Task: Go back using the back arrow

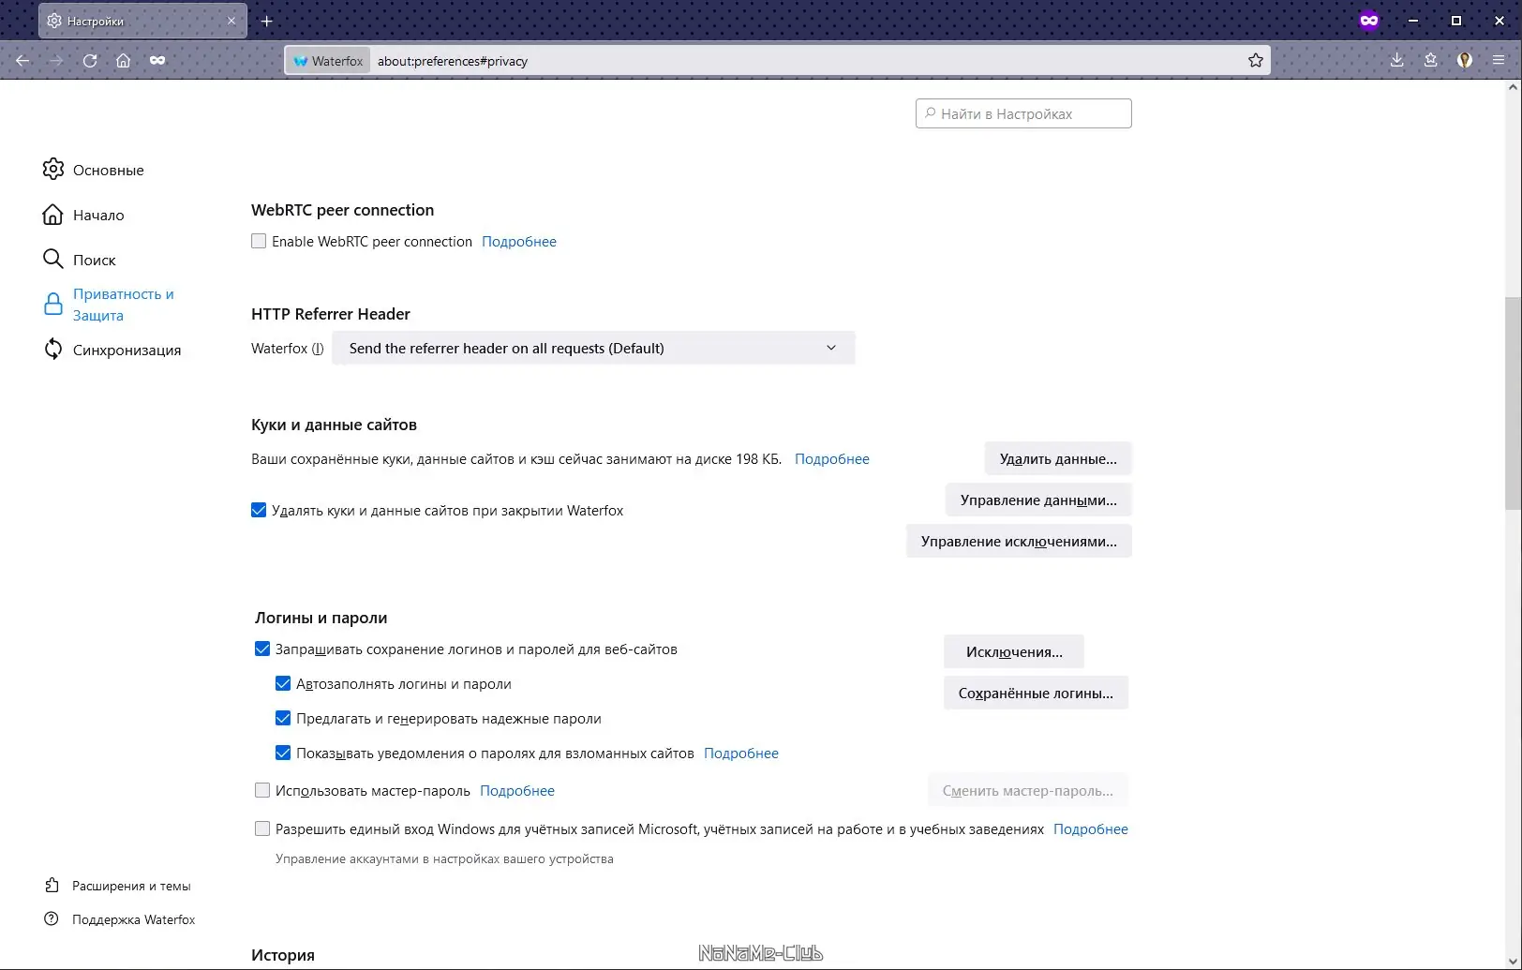Action: coord(22,61)
